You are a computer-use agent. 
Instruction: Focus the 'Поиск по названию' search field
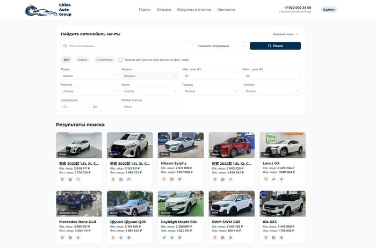127,46
